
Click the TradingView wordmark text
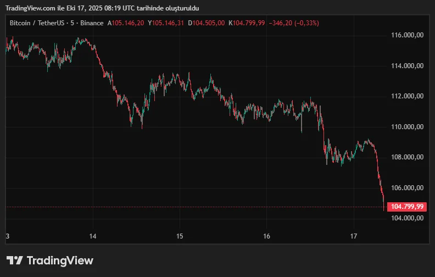pos(60,261)
